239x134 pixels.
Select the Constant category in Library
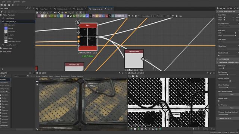coord(5,95)
